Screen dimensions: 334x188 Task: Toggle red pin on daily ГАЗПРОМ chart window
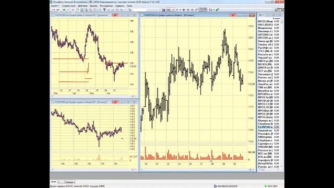[x=115, y=15]
